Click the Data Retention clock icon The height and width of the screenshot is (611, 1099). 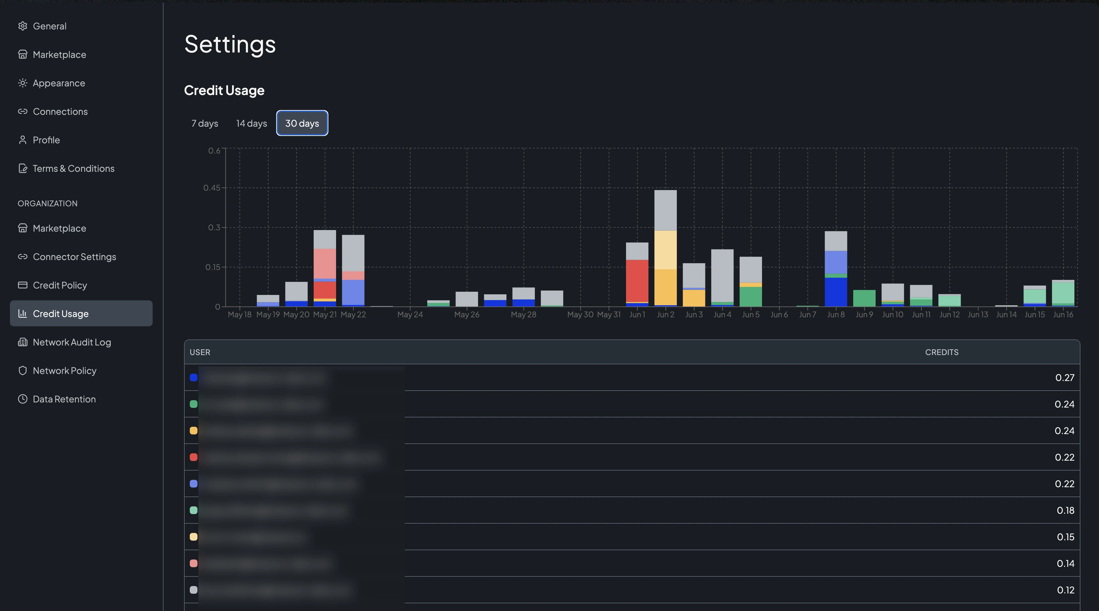tap(23, 399)
